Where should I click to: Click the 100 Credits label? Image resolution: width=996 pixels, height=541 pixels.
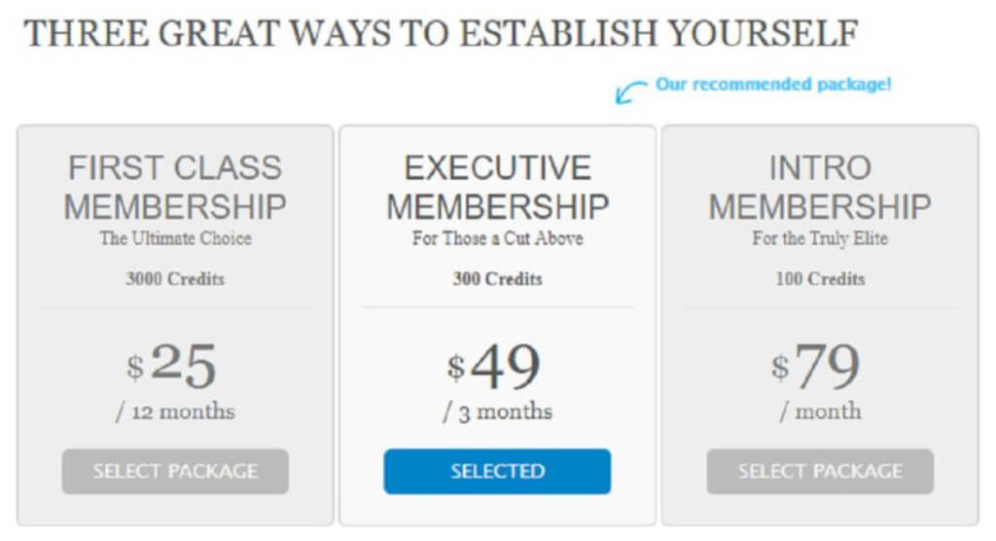820,278
